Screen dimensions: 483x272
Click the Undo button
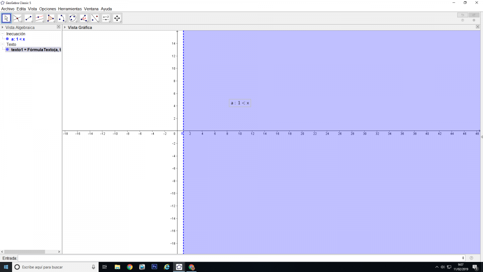pos(462,15)
